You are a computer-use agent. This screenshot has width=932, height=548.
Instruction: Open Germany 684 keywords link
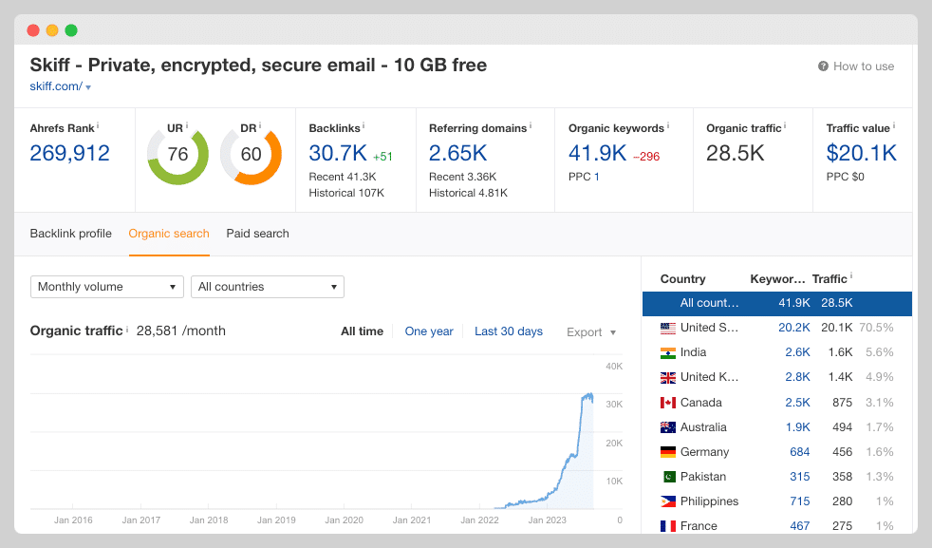coord(799,452)
